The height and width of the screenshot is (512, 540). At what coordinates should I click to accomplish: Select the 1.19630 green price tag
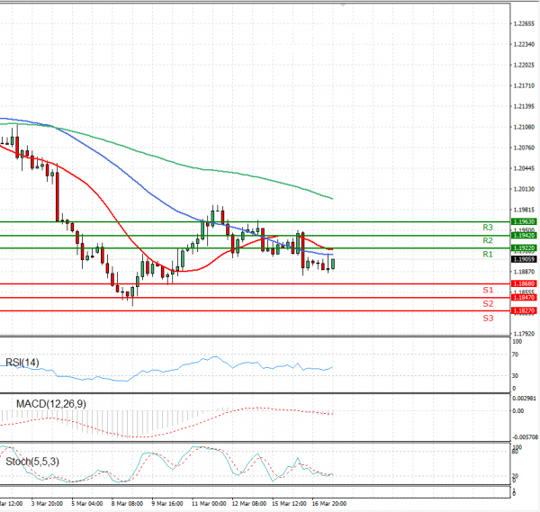524,221
